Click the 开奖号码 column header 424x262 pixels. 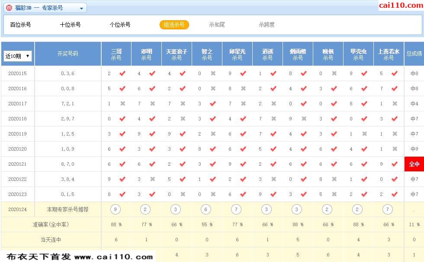pos(67,54)
